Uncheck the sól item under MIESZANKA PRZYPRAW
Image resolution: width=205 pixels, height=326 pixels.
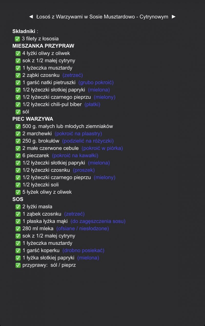pyautogui.click(x=18, y=112)
